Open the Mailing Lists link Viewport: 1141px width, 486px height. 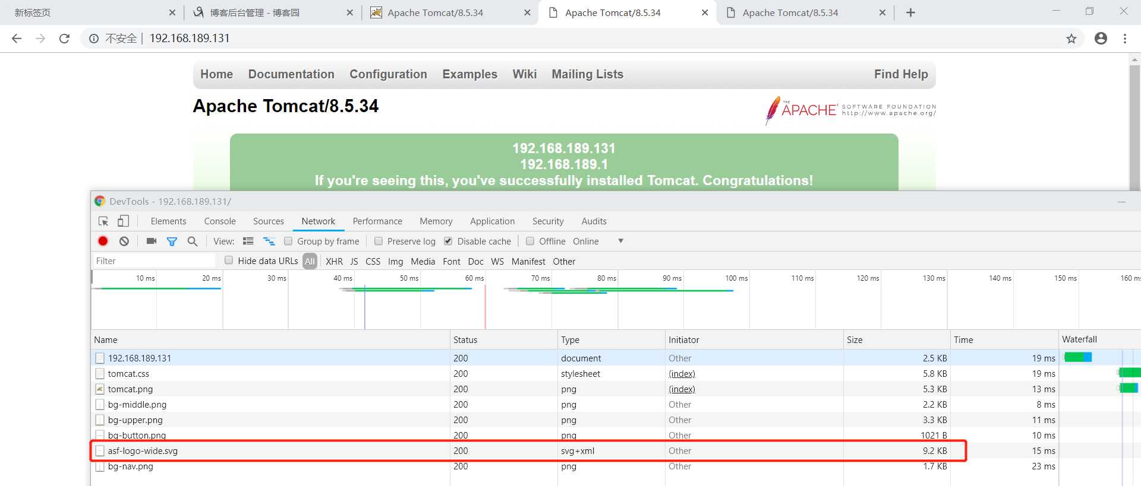pos(587,74)
